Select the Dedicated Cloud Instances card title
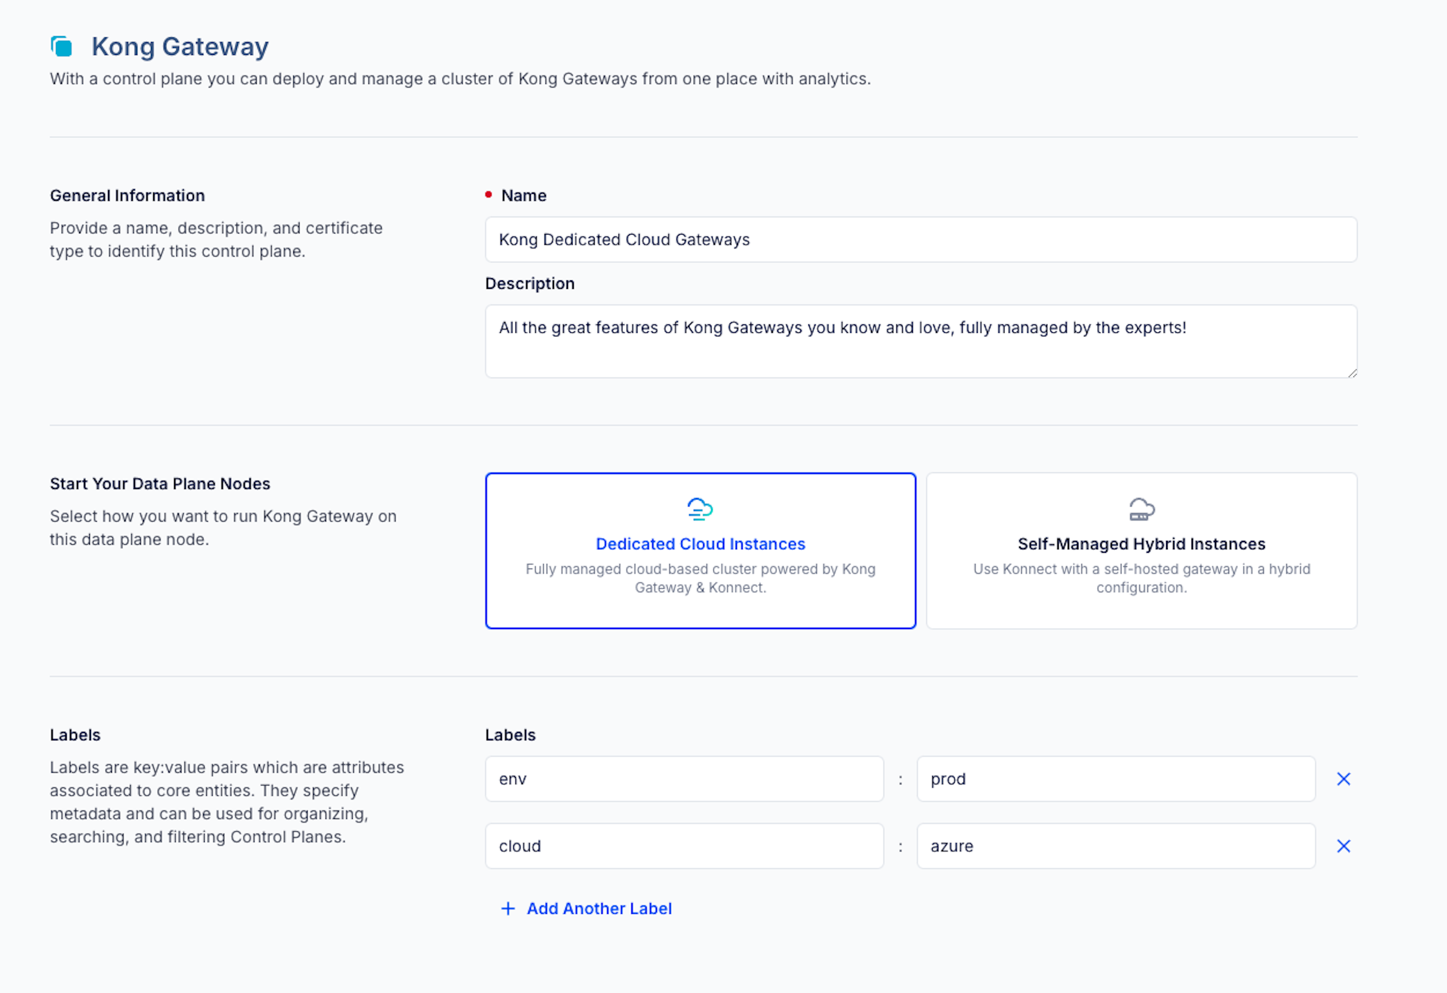The height and width of the screenshot is (993, 1447). [700, 544]
